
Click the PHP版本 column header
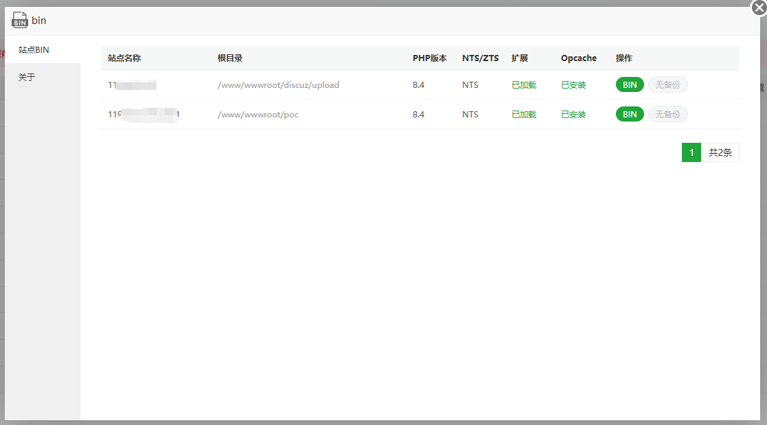tap(429, 58)
